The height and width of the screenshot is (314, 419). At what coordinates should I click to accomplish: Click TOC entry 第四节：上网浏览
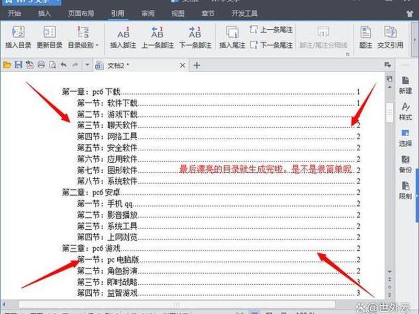[x=218, y=237]
